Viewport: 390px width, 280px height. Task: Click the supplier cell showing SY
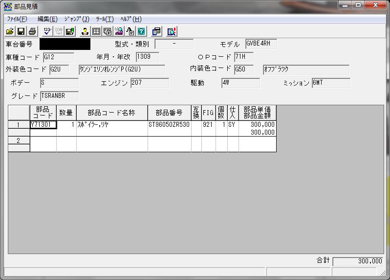coord(233,125)
